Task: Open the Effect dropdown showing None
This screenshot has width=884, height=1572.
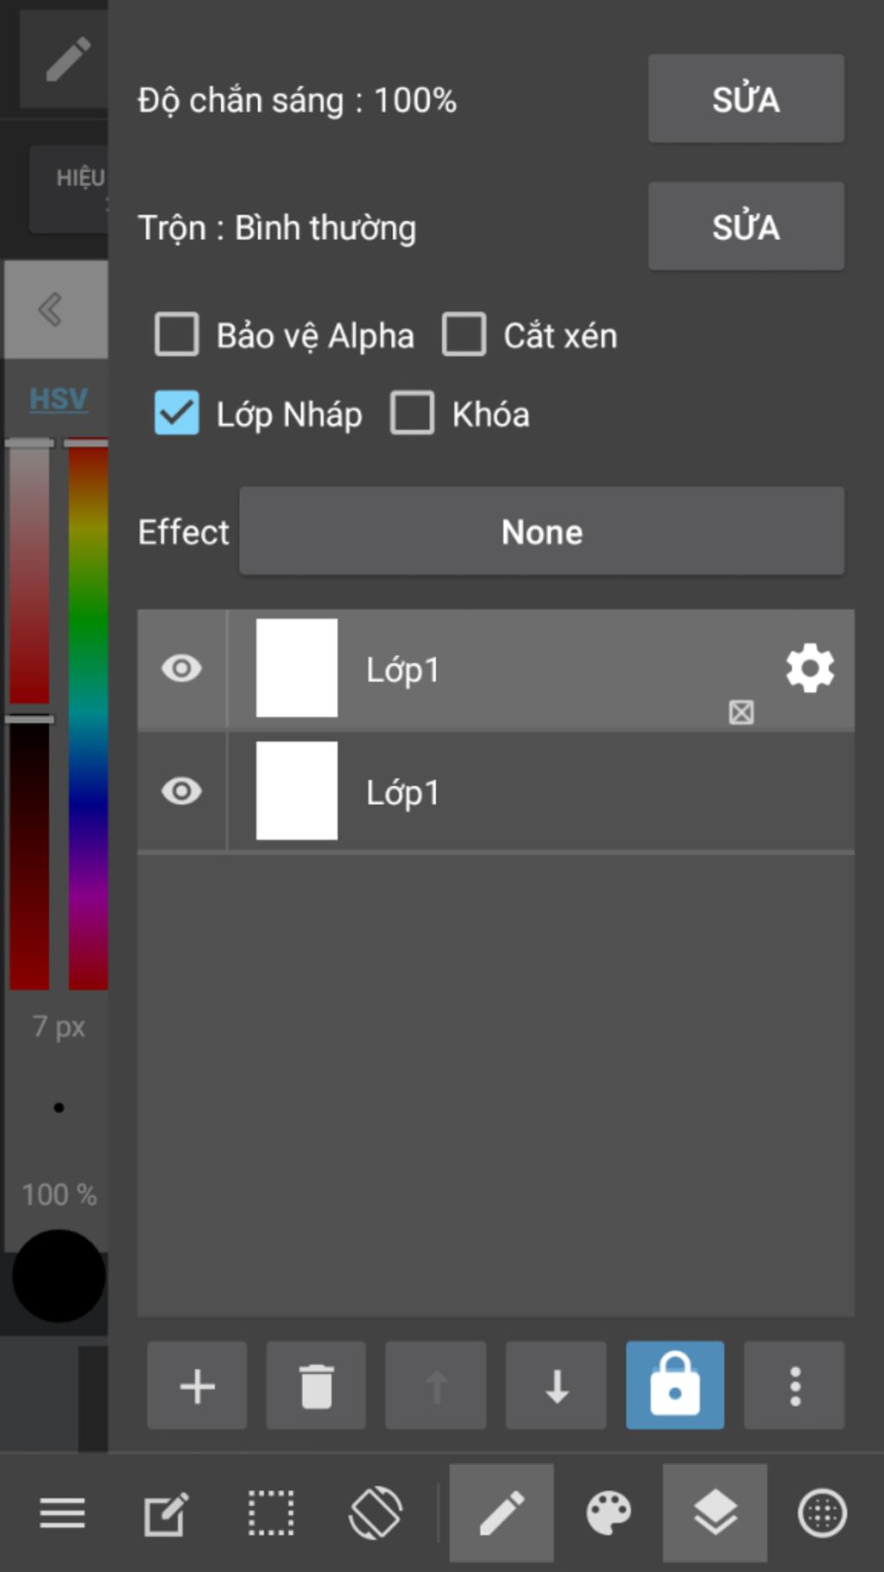Action: [x=541, y=531]
